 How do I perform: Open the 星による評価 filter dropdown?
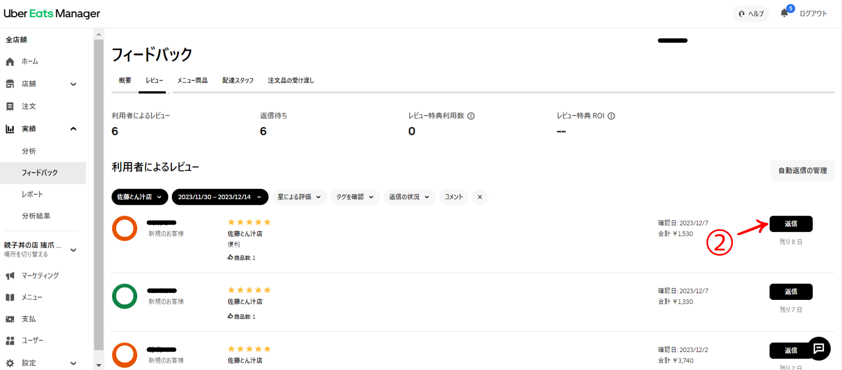(299, 197)
